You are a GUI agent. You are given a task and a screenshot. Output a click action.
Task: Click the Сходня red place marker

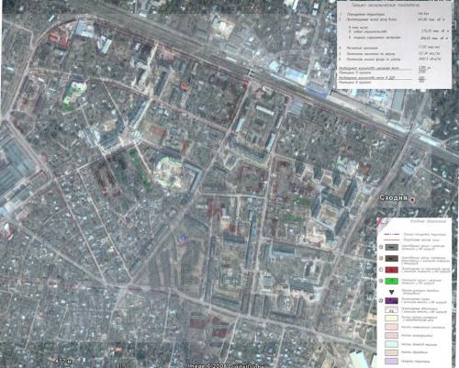(x=412, y=200)
